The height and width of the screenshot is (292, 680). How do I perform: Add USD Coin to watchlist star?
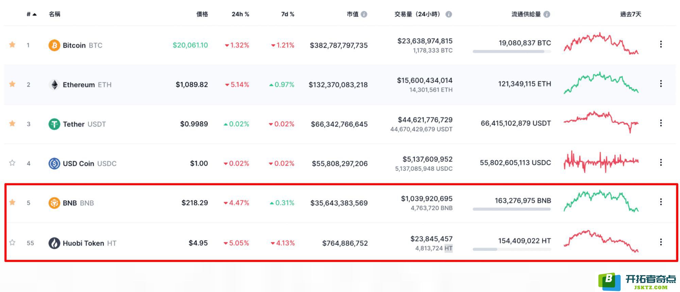click(x=12, y=163)
